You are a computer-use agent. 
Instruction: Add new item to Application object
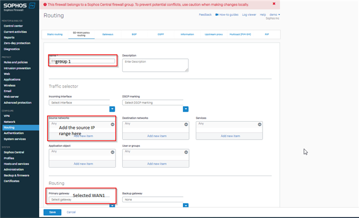(x=84, y=164)
